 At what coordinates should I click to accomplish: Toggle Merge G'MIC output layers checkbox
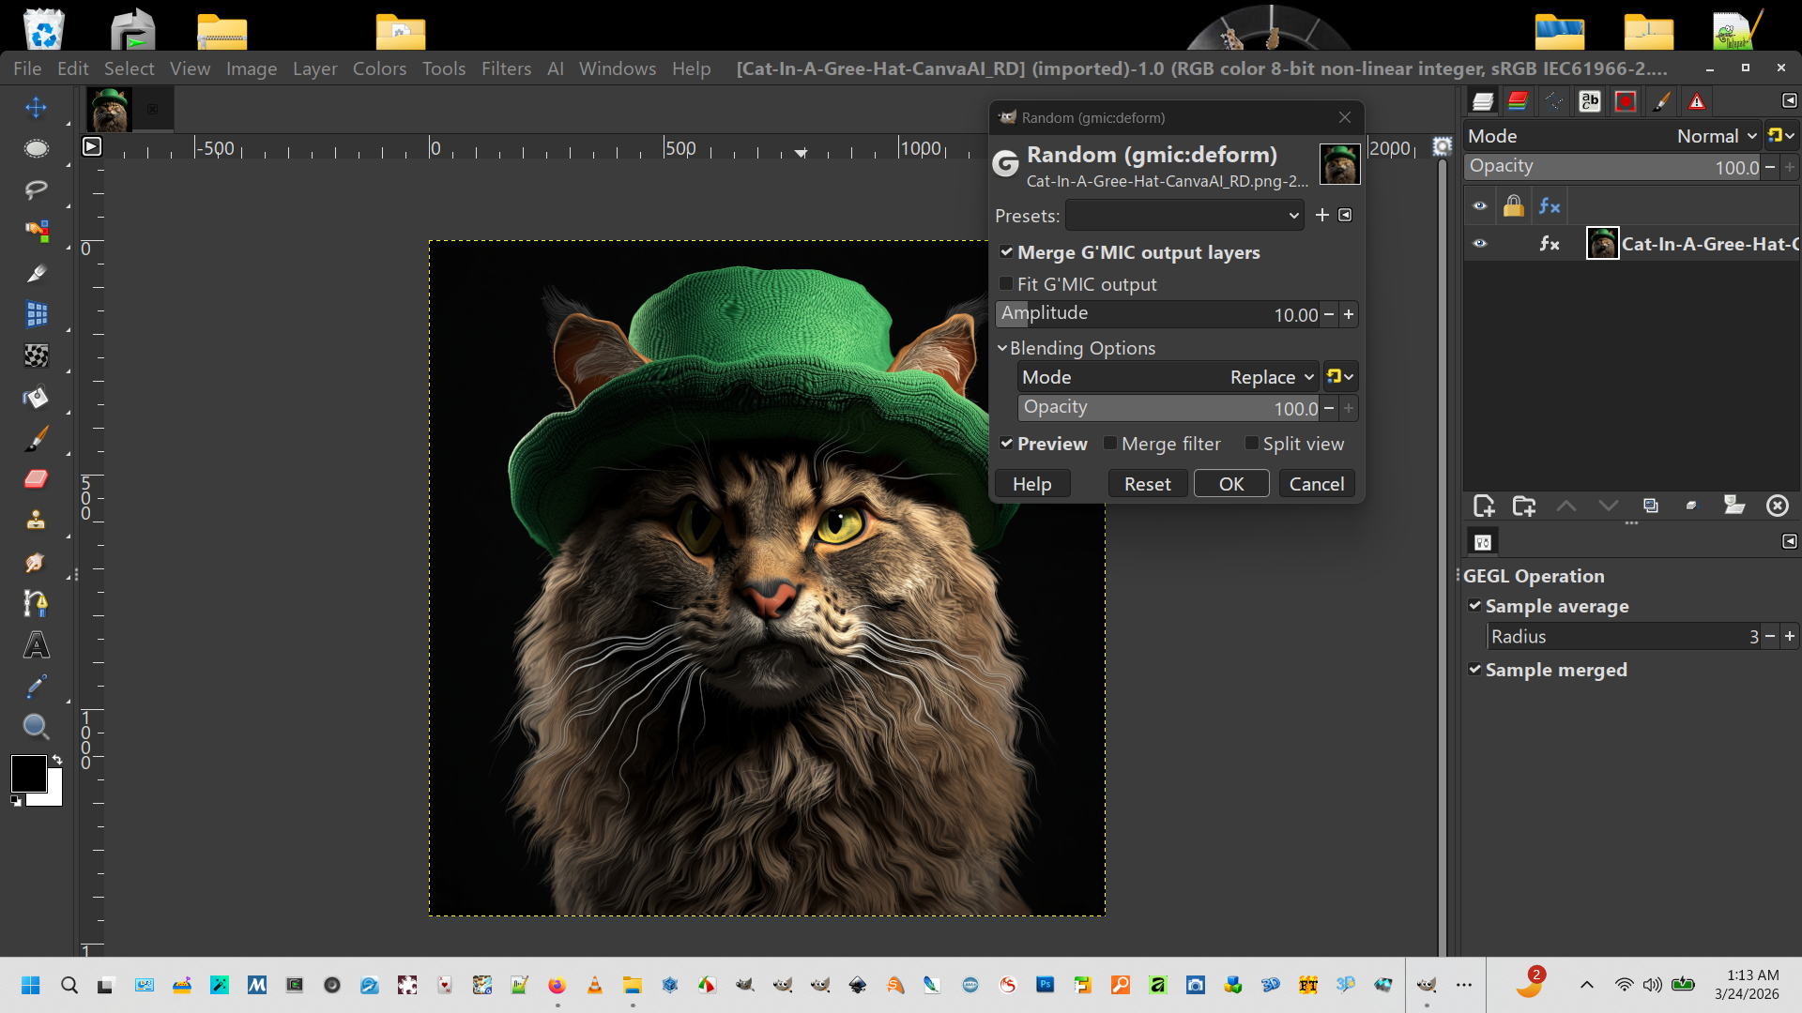tap(1006, 251)
